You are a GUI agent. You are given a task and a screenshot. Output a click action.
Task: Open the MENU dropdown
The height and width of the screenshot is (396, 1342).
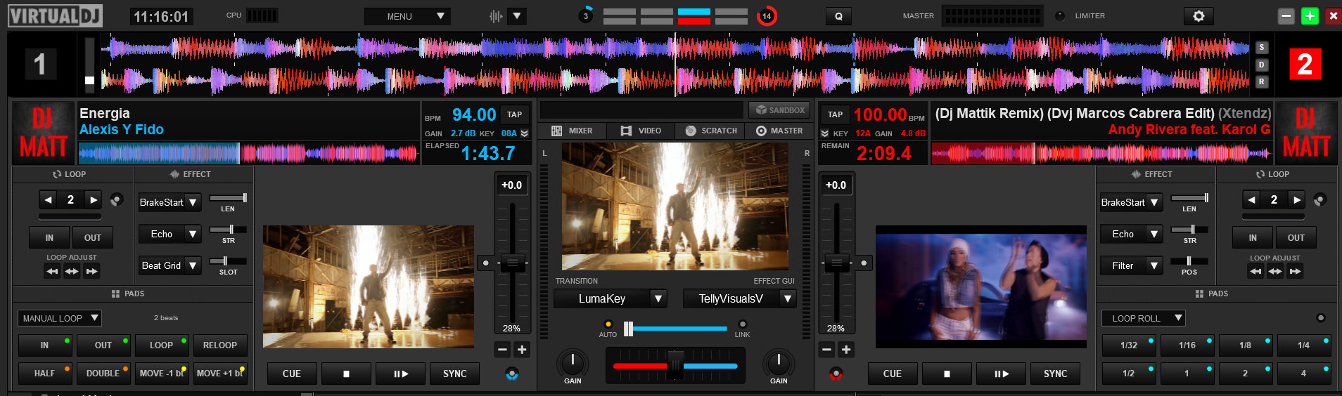pos(407,16)
